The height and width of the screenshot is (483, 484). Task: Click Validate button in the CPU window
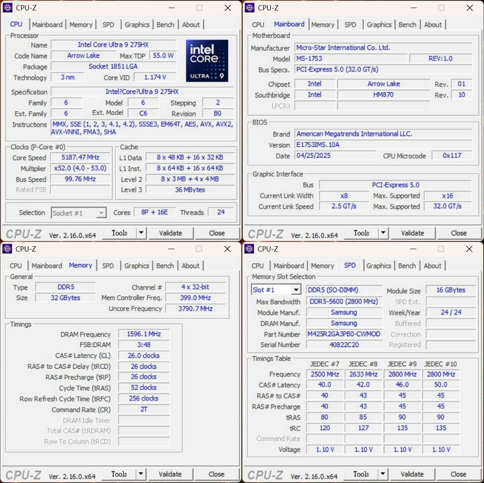(171, 233)
